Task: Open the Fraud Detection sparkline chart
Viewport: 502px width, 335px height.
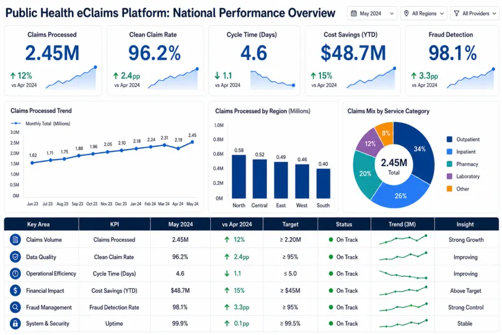Action: coord(470,78)
